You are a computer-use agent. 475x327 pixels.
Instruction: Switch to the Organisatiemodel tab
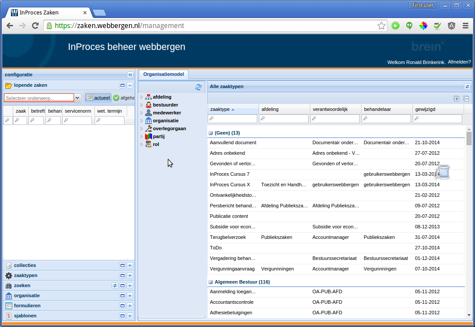[x=163, y=74]
